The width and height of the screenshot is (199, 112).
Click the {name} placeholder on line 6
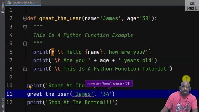[x=94, y=52]
